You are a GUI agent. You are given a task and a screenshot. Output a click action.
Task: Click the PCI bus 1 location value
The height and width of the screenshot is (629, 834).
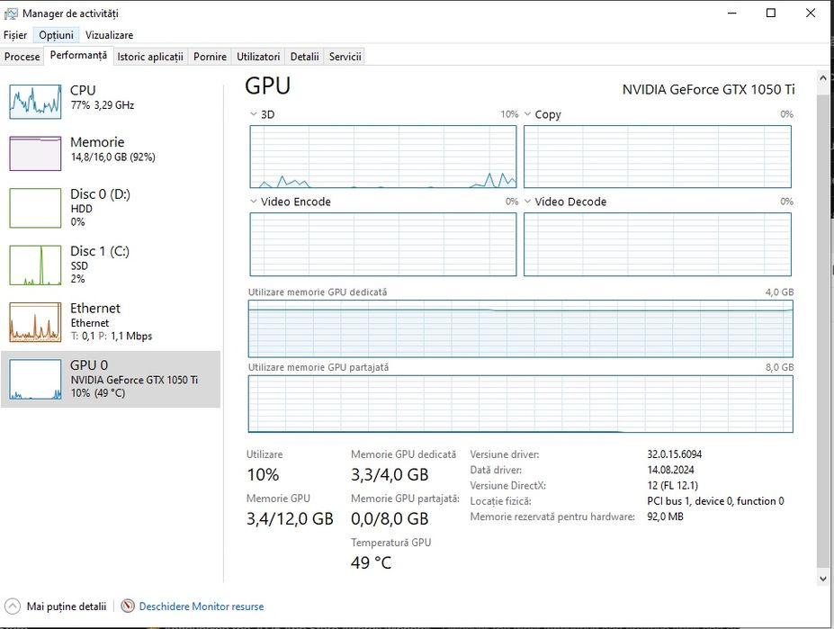pos(715,500)
